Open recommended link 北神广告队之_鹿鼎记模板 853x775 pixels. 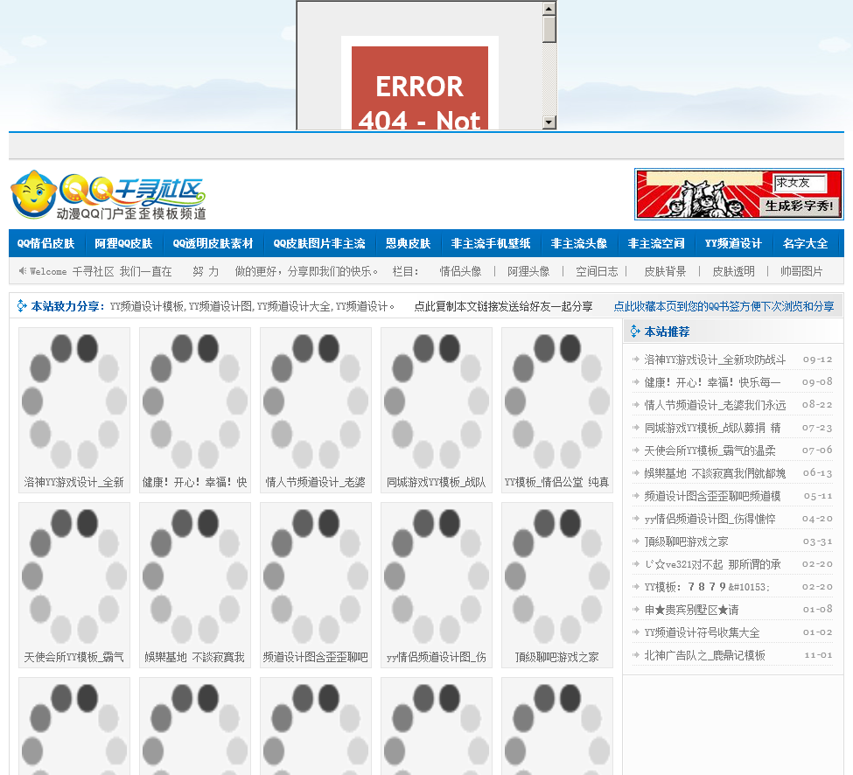(x=704, y=655)
